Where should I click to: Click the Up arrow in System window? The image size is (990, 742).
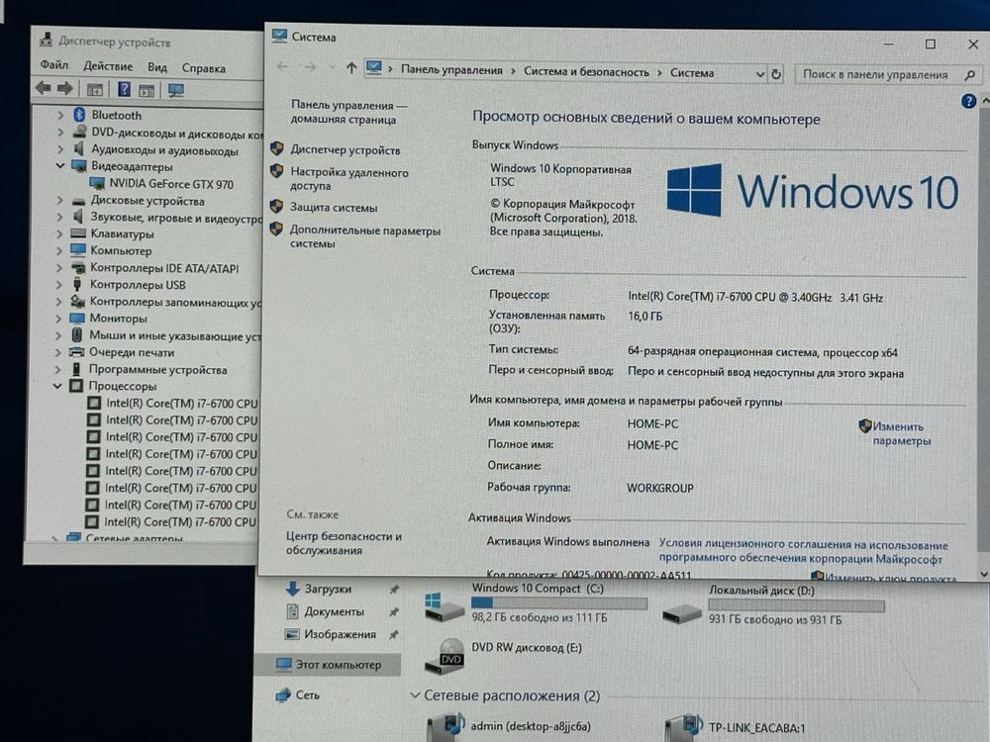pyautogui.click(x=351, y=67)
